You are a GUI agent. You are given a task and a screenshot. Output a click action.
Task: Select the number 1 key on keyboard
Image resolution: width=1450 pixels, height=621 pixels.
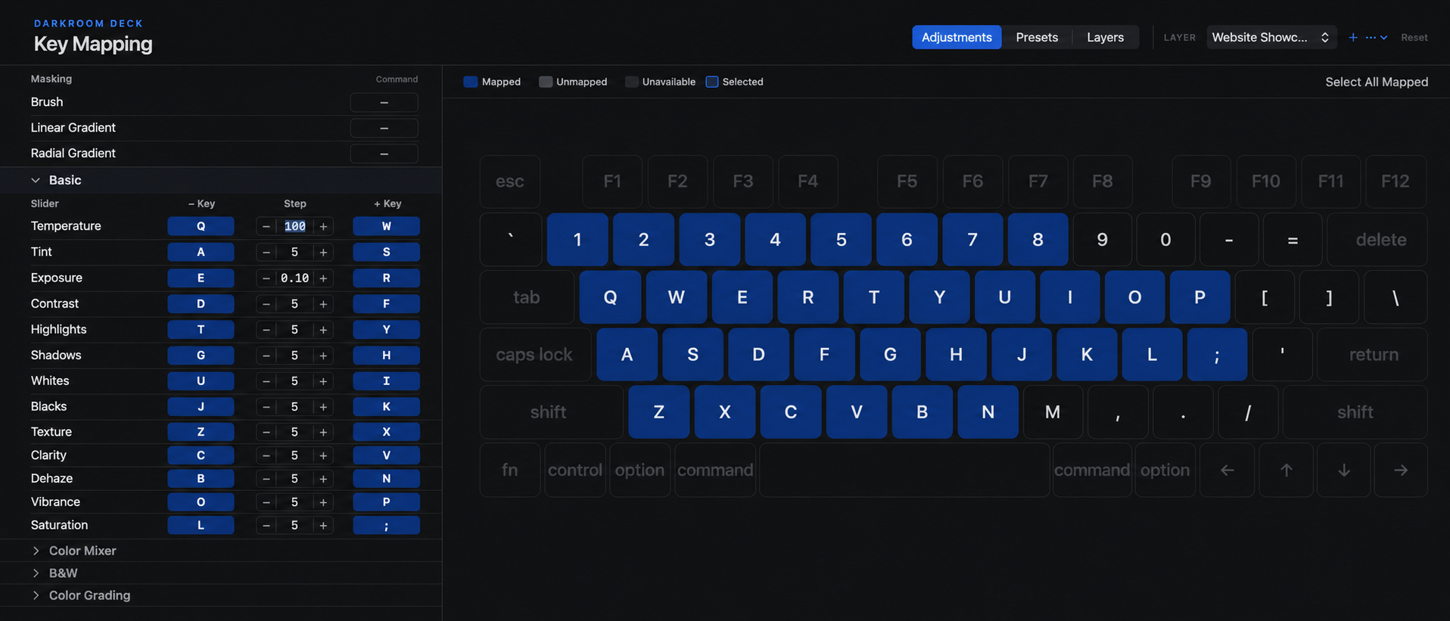[x=577, y=240]
